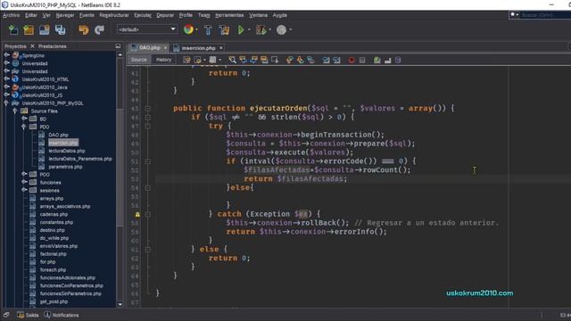Click the gray Profile Project circle icon
Viewport: 571px width, 321px height.
point(281,29)
